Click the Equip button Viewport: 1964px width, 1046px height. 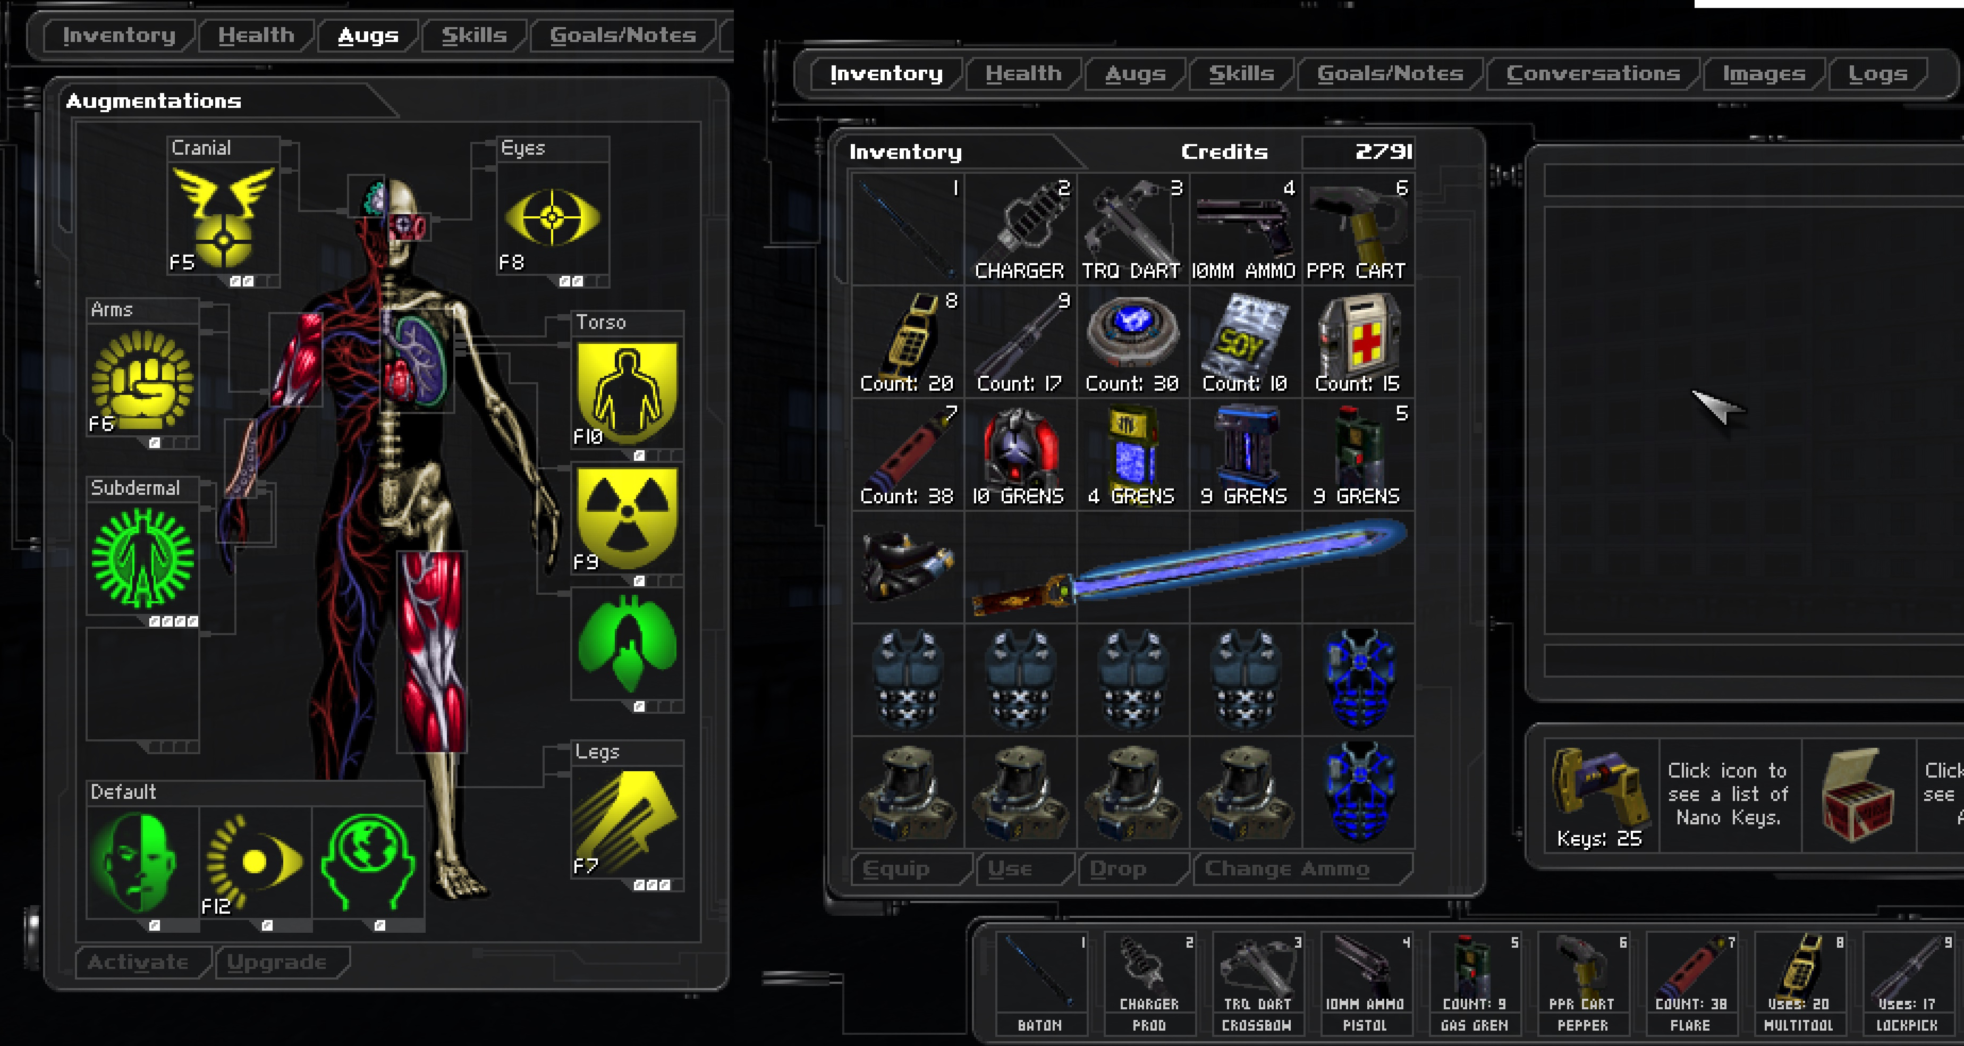coord(912,868)
